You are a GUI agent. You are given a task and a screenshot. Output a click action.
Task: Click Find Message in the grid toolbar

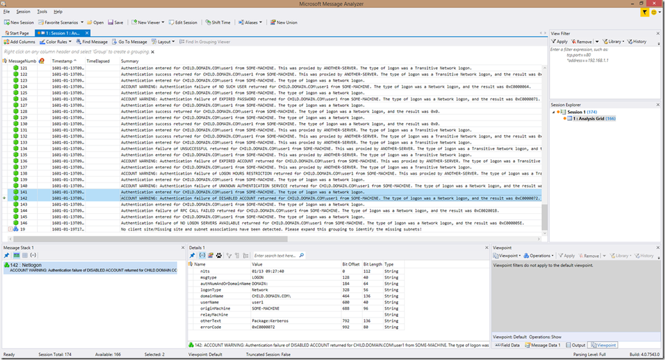point(92,42)
